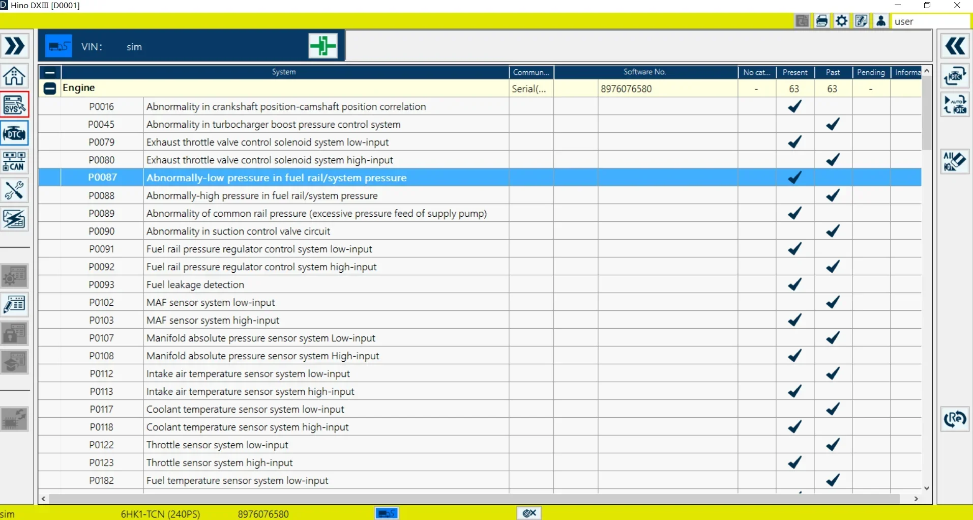Open the CAN communication check icon
The image size is (973, 520).
coord(15,162)
